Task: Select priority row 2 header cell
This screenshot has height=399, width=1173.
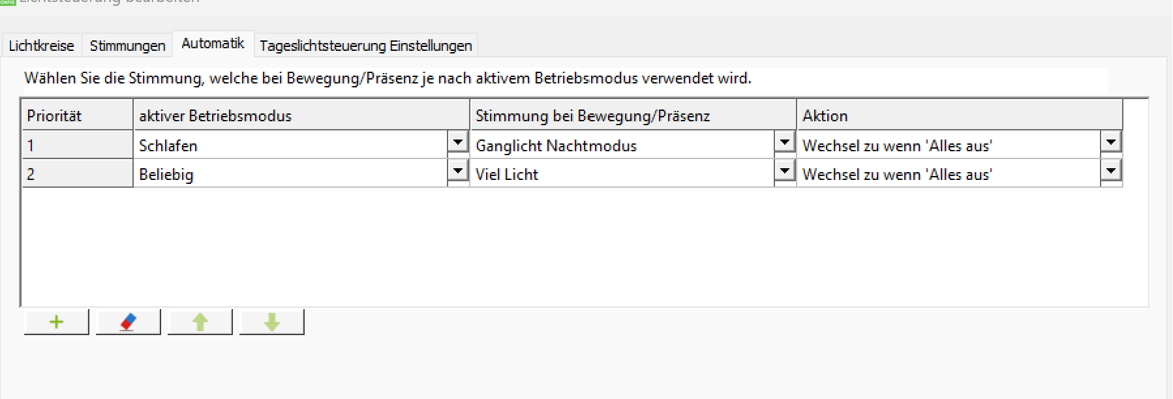Action: (x=77, y=174)
